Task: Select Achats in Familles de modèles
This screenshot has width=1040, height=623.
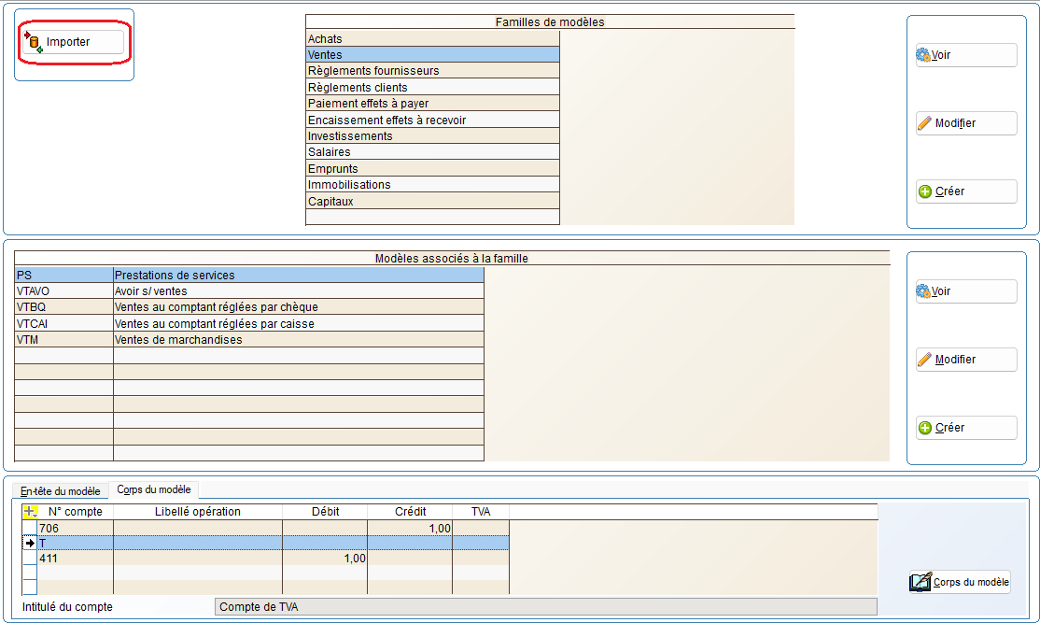Action: click(x=432, y=39)
